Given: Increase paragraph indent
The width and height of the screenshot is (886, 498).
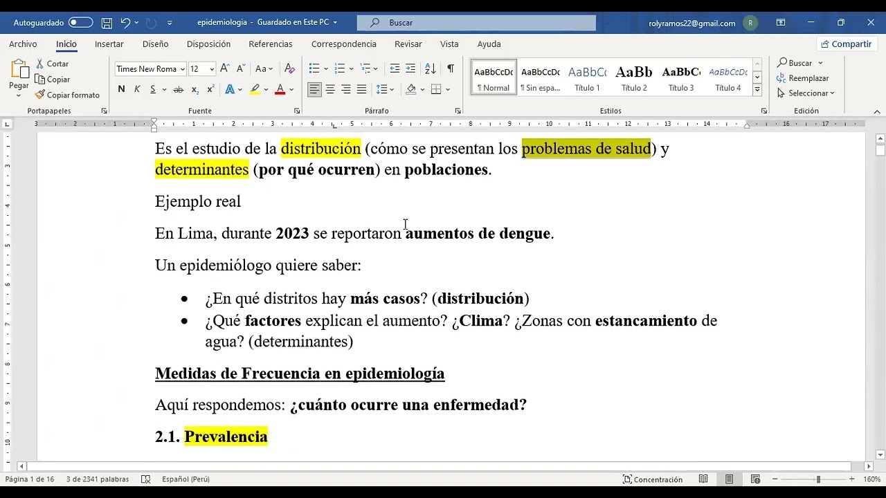Looking at the screenshot, I should point(410,68).
